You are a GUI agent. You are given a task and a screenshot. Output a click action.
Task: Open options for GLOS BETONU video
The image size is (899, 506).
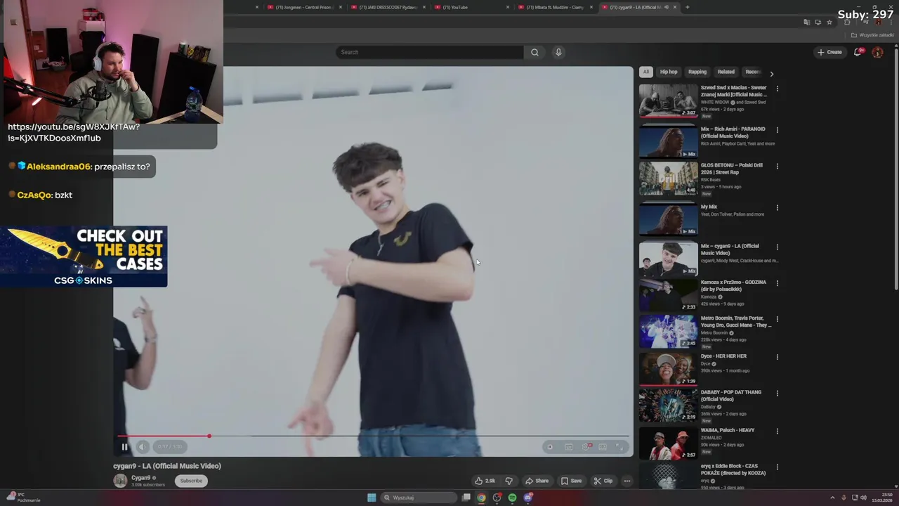[x=777, y=167]
